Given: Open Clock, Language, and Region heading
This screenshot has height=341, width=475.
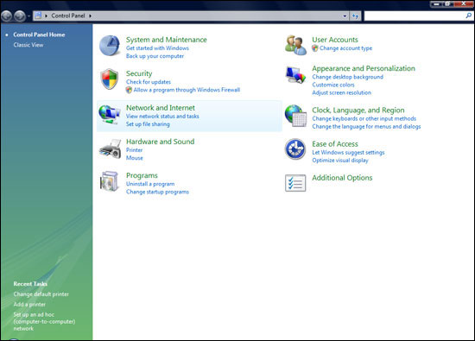Looking at the screenshot, I should click(x=358, y=111).
